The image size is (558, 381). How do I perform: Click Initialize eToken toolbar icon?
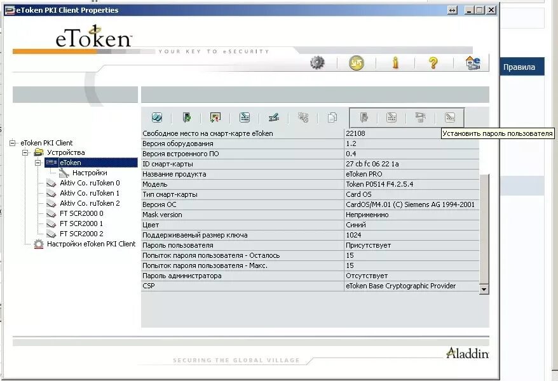tap(157, 117)
